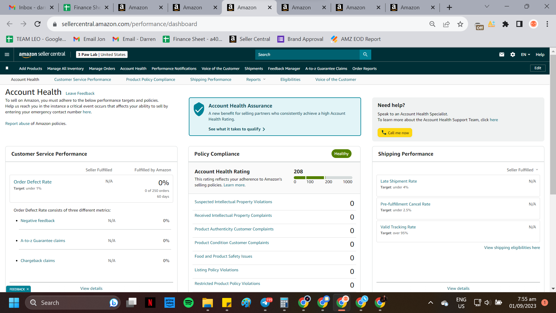Open the A-to-z Guarantee claims metric link
Image resolution: width=556 pixels, height=313 pixels.
point(43,241)
